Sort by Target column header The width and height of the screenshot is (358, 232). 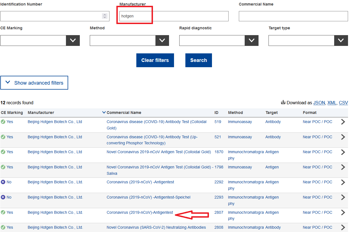[272, 113]
